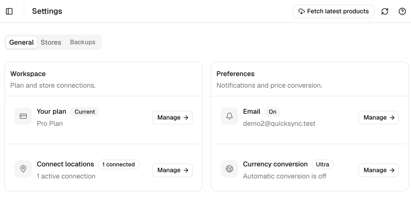Click the demo2@quicksync.test email address

point(279,124)
